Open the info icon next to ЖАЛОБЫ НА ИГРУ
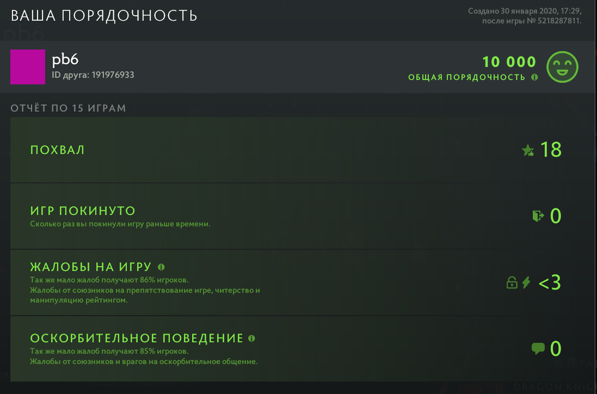This screenshot has height=394, width=597. 161,266
